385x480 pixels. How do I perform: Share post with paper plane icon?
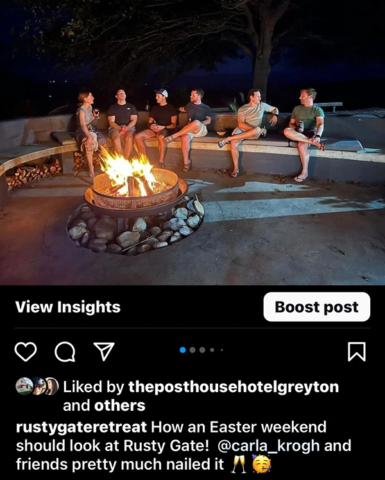click(104, 351)
